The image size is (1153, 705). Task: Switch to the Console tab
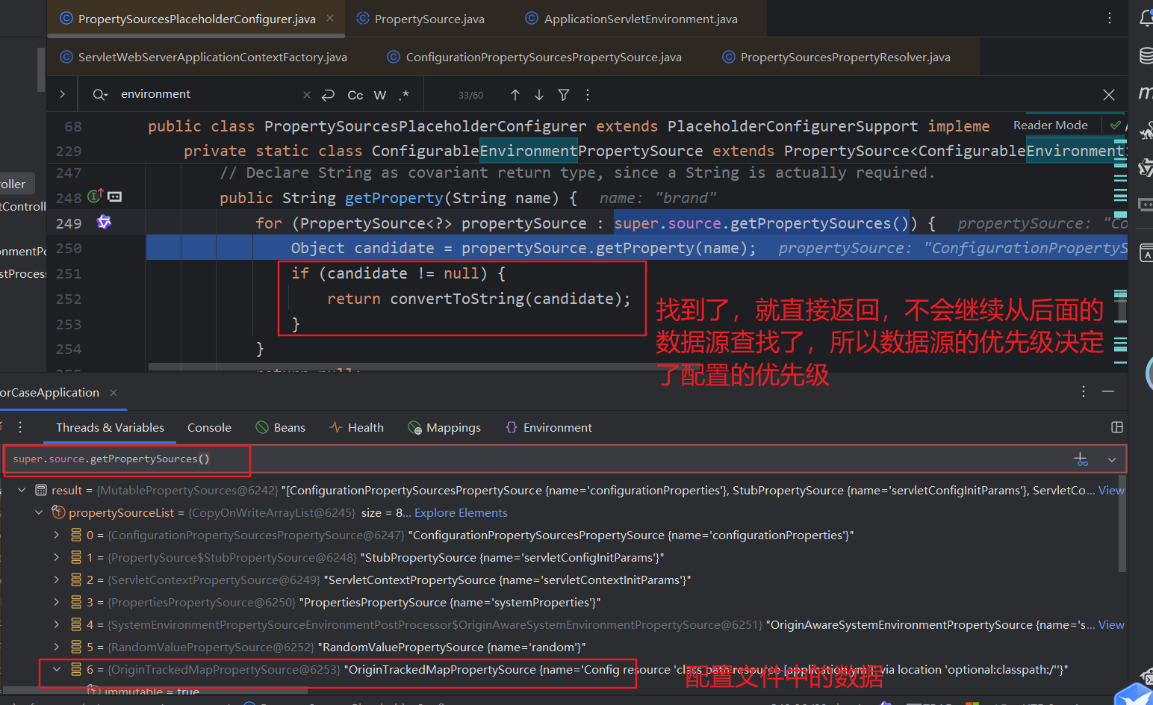tap(209, 427)
